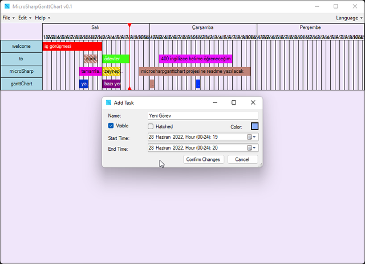This screenshot has height=264, width=365.
Task: Open the task Color swatch picker
Action: 254,126
